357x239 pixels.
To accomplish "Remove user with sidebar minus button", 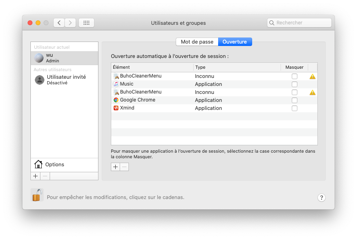I will coord(45,176).
